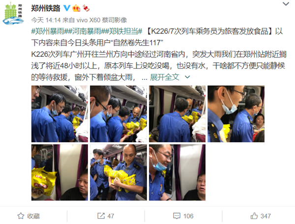Open the post options chevron menu

click(286, 4)
